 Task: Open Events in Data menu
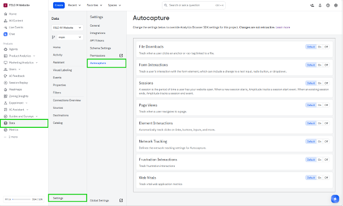point(57,78)
